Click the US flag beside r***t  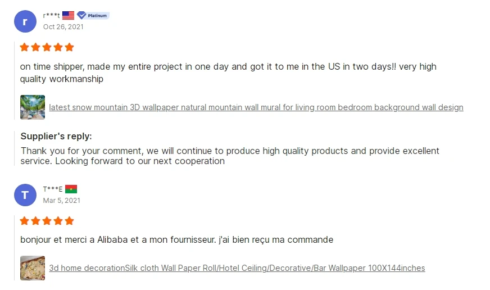68,16
